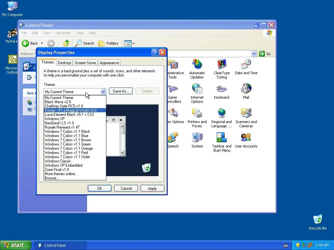Select Windows 7 Colors v1.1 Blue

pyautogui.click(x=75, y=136)
